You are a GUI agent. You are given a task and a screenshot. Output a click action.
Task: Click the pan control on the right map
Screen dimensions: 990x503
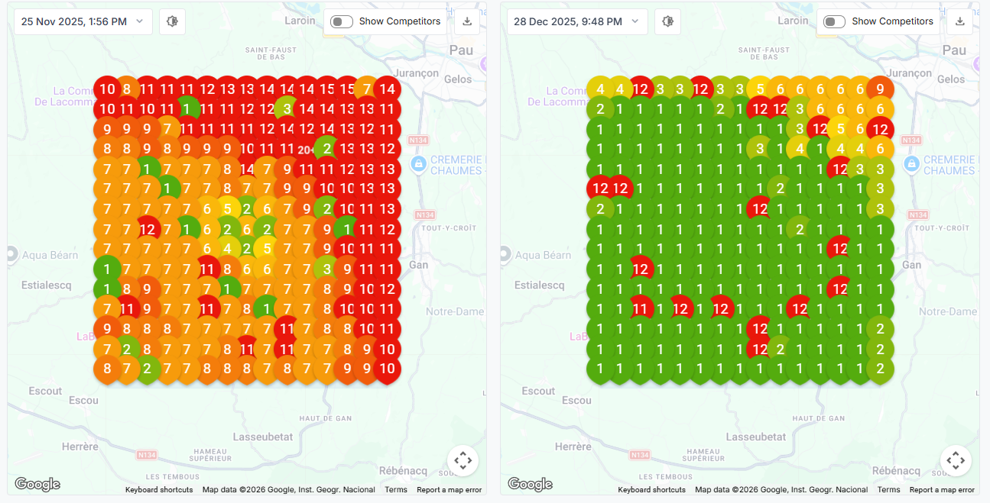pos(956,460)
